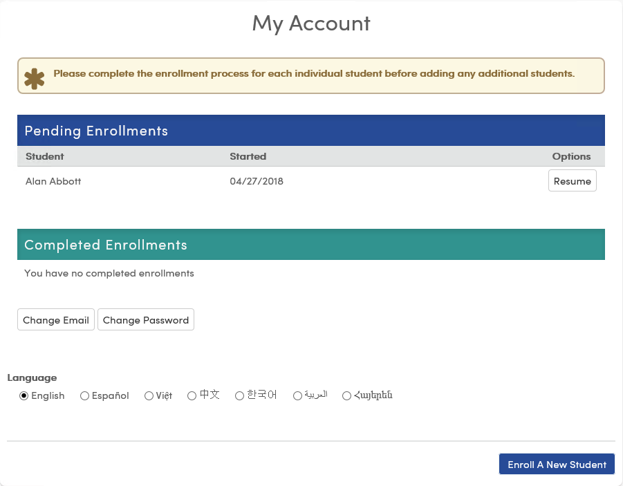623x486 pixels.
Task: Click the Student column header
Action: click(x=44, y=156)
